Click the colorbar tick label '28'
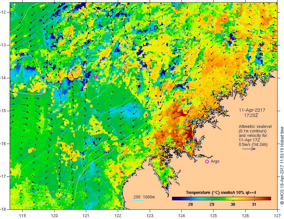284x219 pixels. tap(190, 205)
